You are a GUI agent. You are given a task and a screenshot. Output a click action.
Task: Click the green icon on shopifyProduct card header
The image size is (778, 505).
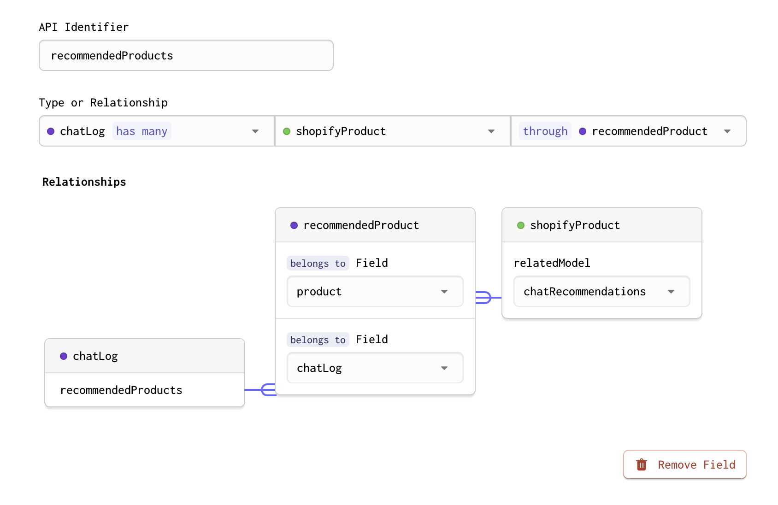tap(521, 225)
